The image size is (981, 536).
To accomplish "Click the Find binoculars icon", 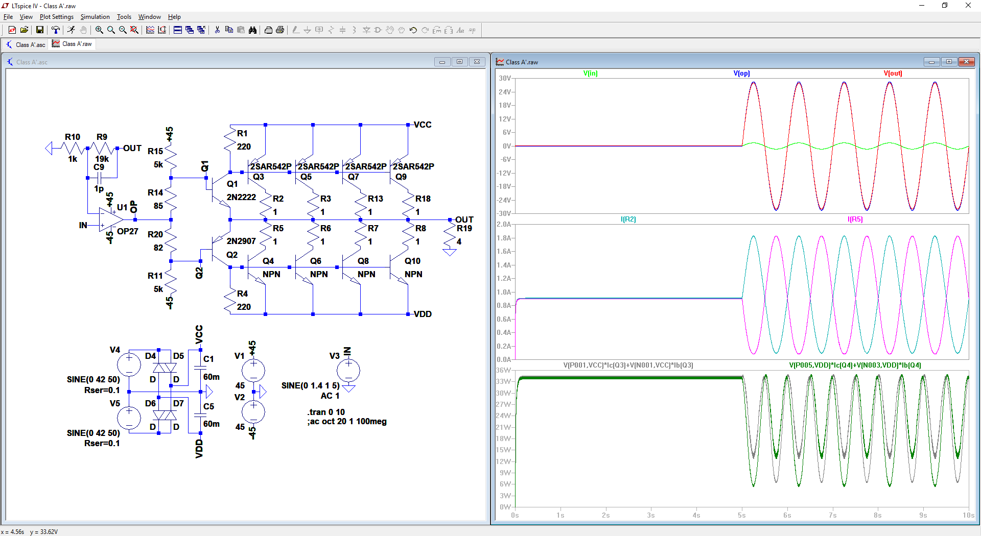I will [x=252, y=30].
